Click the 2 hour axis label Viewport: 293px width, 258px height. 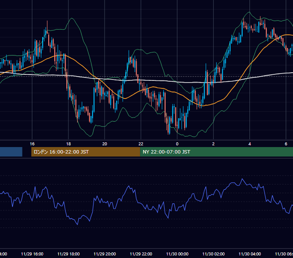(213, 144)
